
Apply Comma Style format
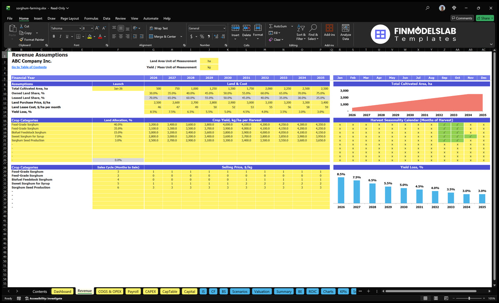(x=209, y=37)
